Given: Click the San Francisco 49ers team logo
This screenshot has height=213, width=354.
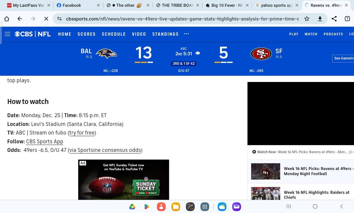Looking at the screenshot, I should coord(261,54).
